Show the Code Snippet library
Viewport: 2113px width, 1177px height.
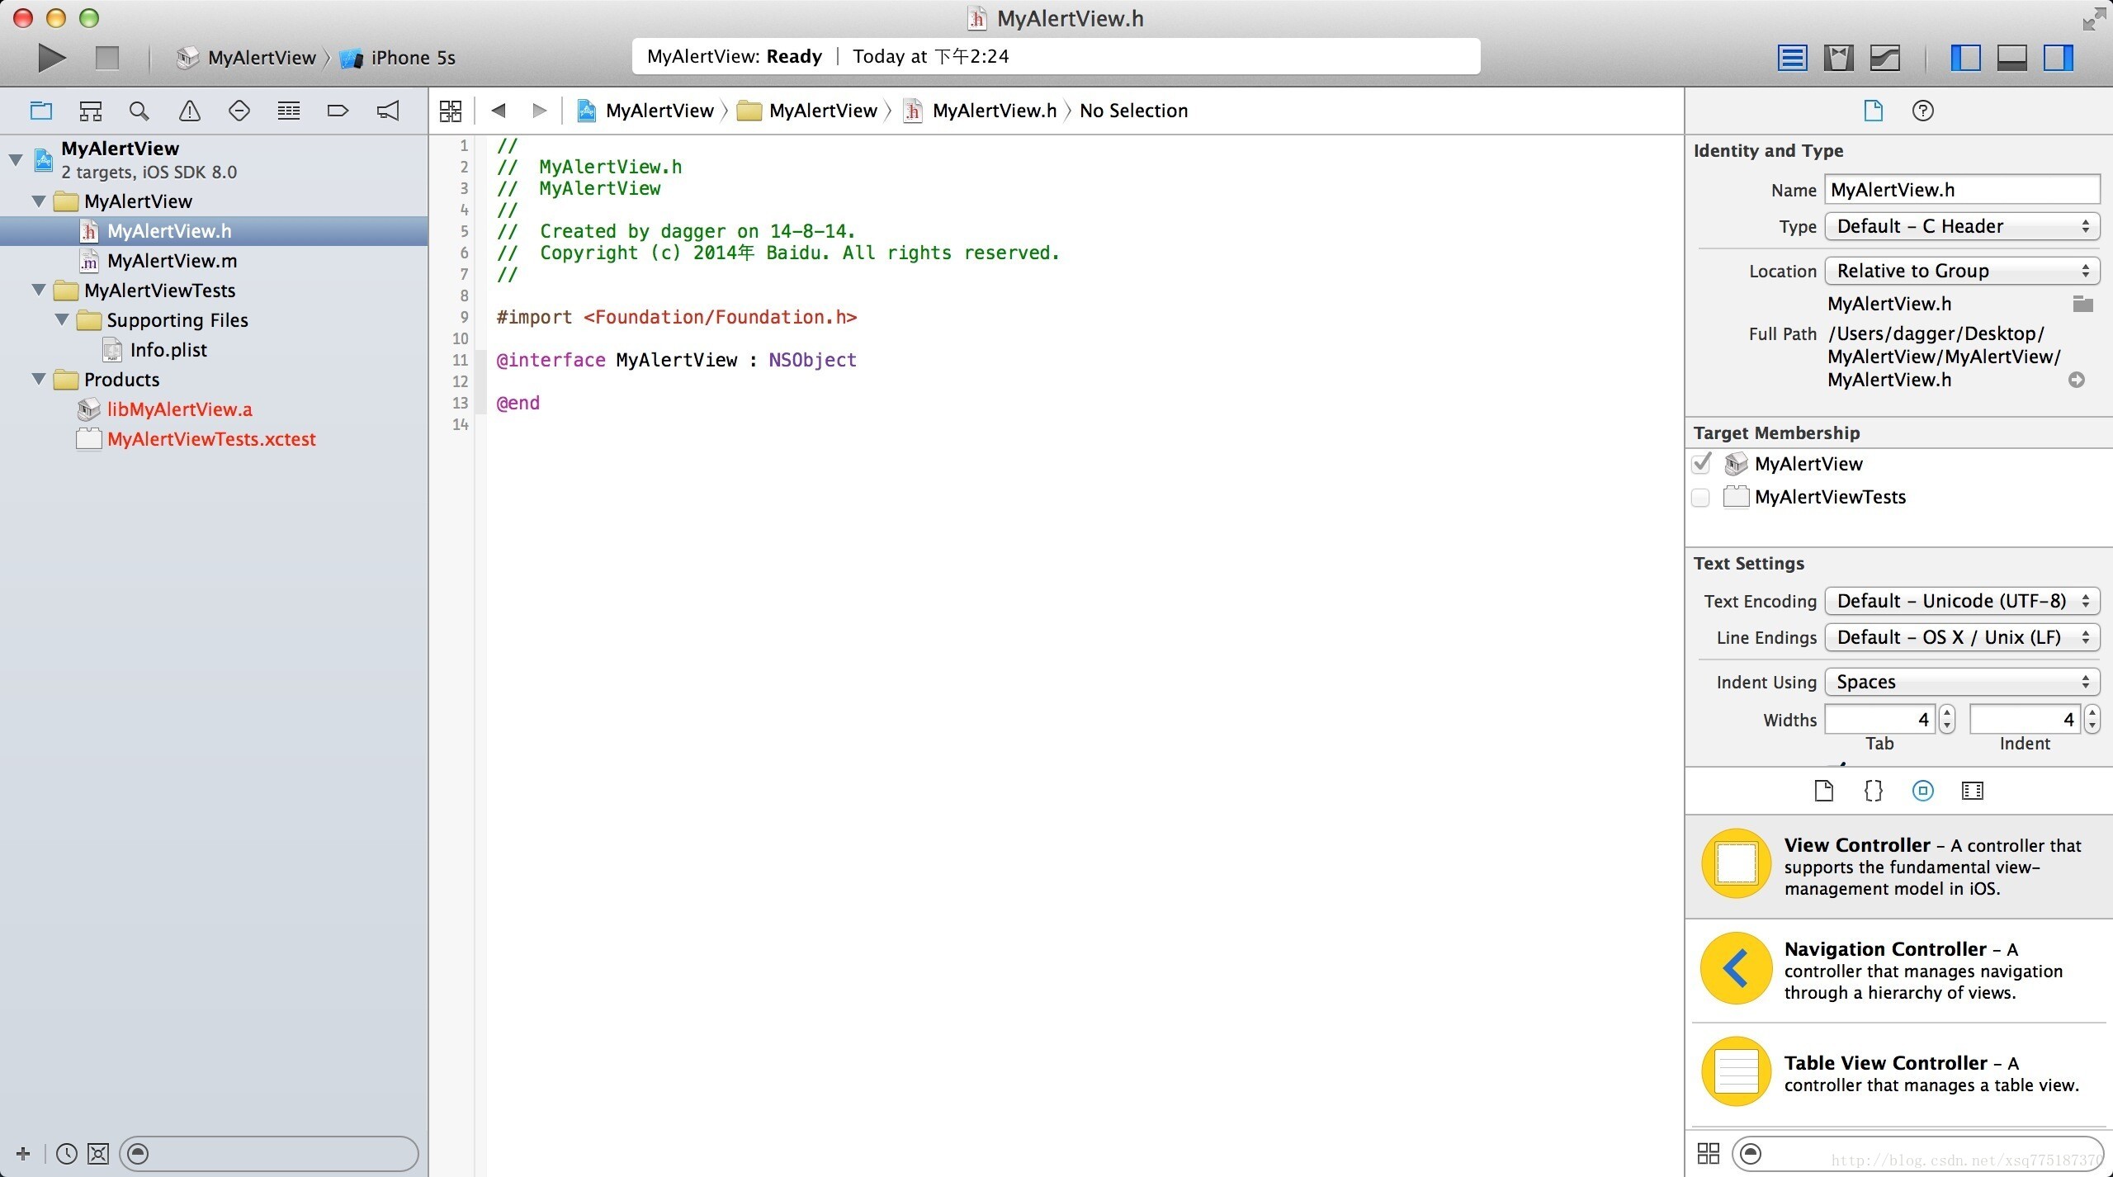[1873, 791]
